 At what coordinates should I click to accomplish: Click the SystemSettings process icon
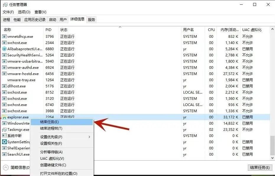4,142
